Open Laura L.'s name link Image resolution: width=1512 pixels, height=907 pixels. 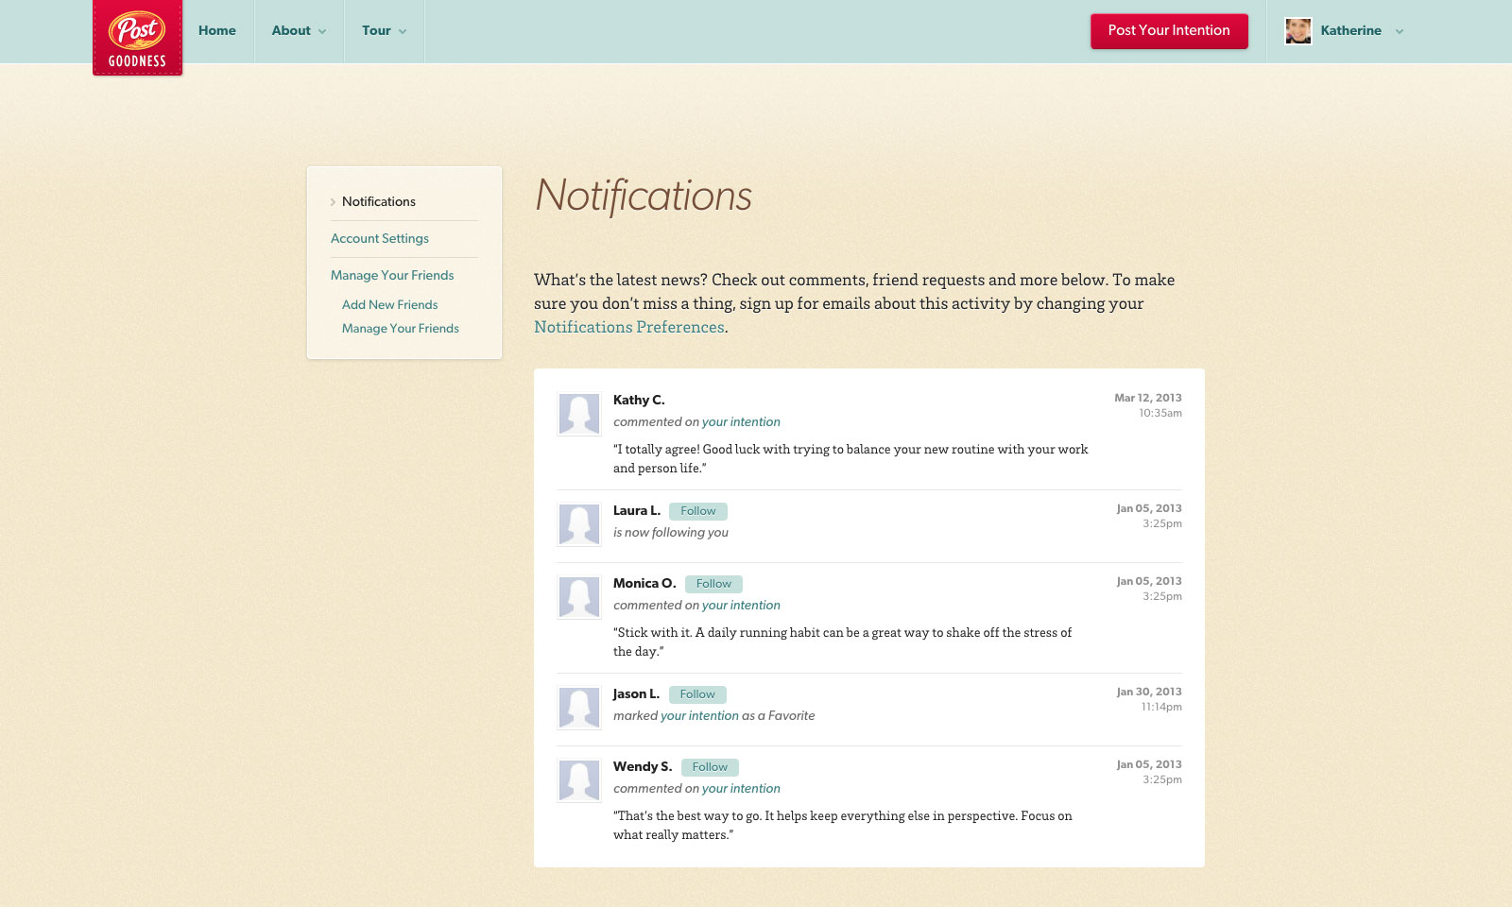[x=637, y=510]
